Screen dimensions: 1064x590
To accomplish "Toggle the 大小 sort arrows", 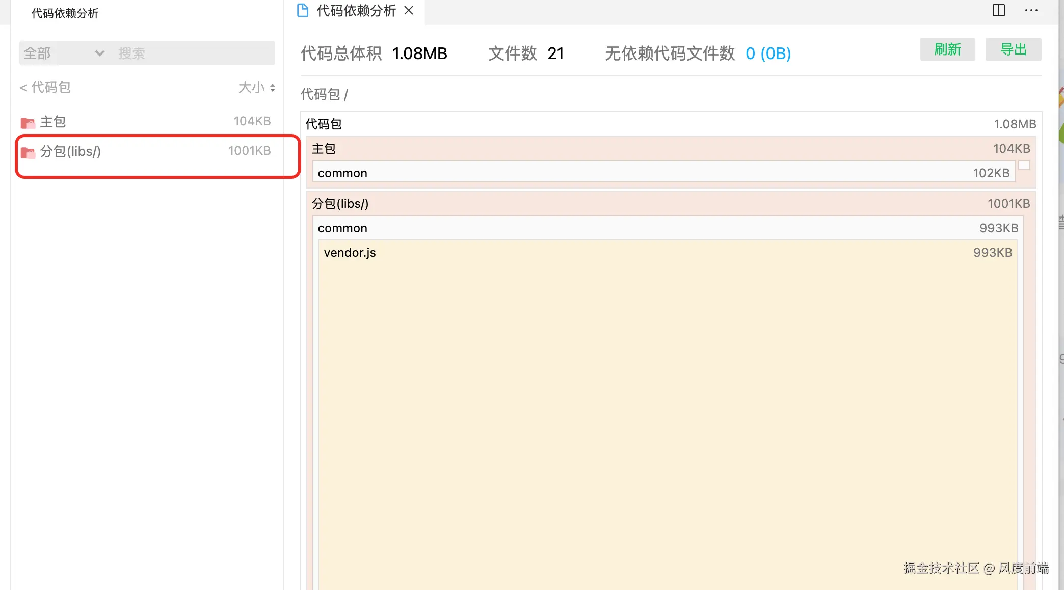I will 273,88.
